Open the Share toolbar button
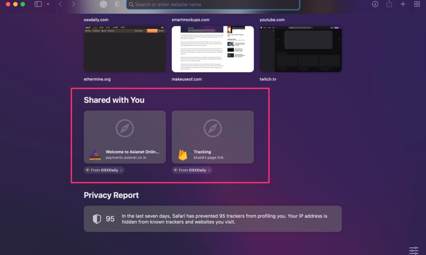The height and width of the screenshot is (255, 426). (x=389, y=4)
